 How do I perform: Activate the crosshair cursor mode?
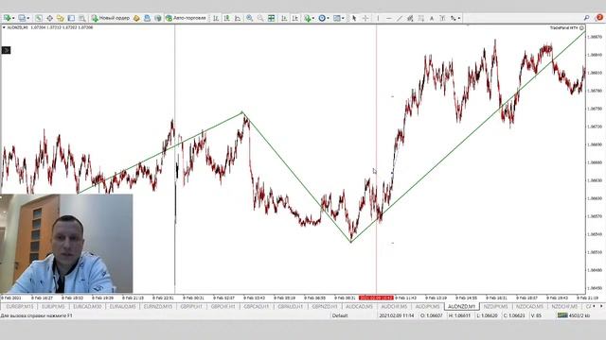365,18
